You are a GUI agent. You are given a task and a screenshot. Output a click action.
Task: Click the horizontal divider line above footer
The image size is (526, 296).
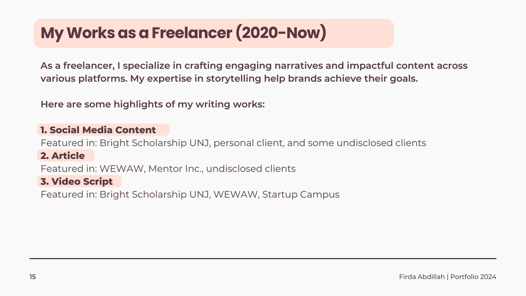(263, 258)
